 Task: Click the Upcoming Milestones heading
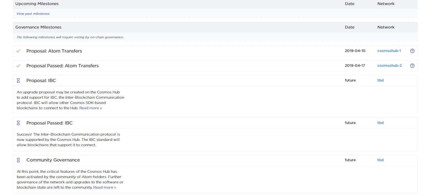(x=37, y=4)
